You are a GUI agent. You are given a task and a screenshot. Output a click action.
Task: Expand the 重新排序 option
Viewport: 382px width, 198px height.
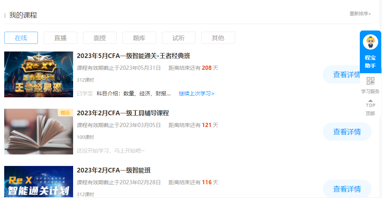(x=360, y=14)
